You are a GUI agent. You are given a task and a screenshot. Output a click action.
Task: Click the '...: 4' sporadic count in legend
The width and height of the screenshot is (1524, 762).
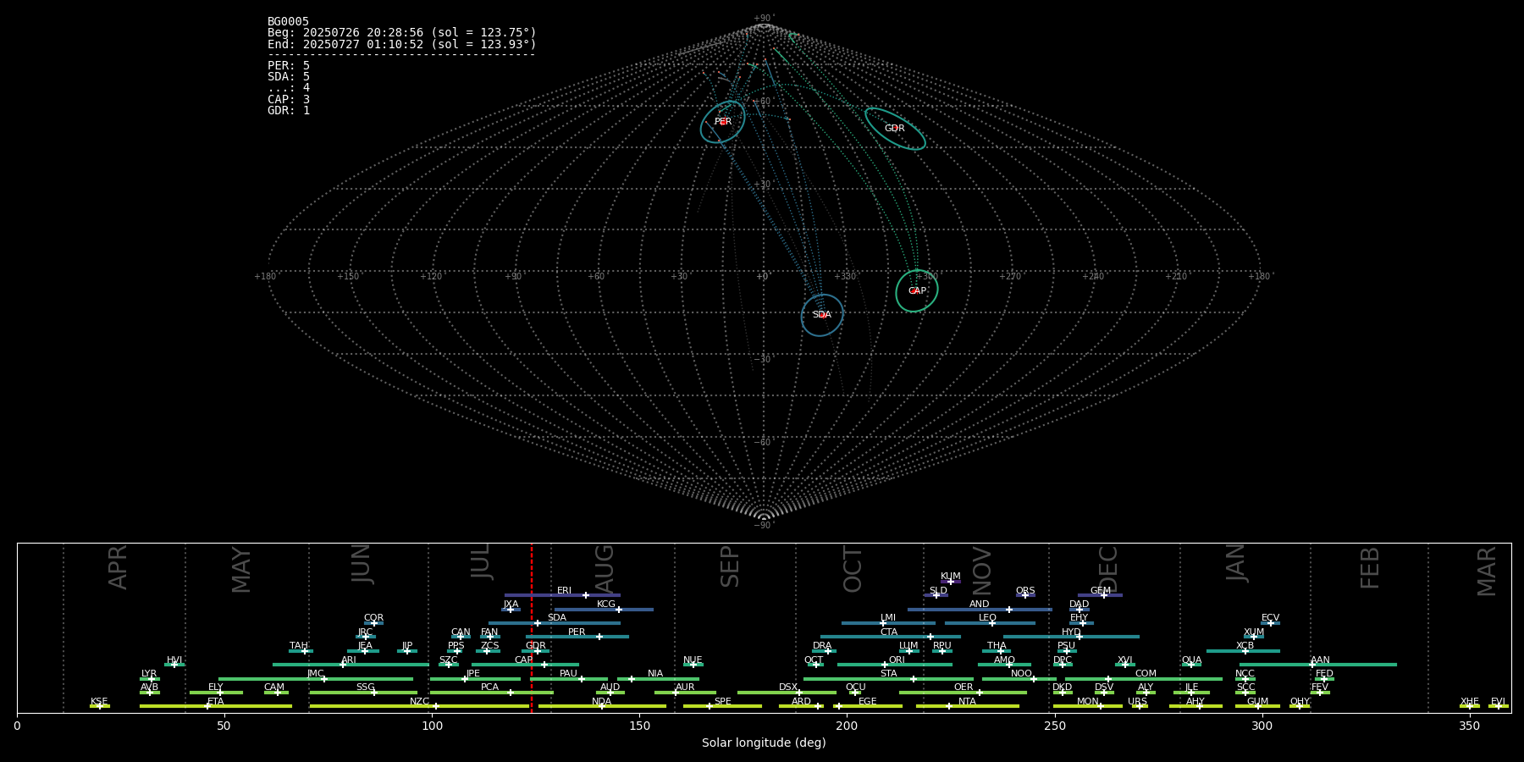tap(289, 88)
